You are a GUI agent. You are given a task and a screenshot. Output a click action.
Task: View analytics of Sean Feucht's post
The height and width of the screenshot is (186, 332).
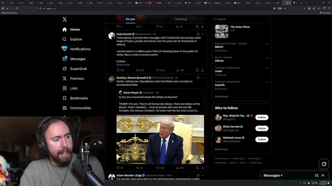point(180,70)
